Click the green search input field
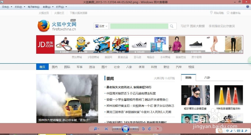This screenshot has height=135, width=251. pyautogui.click(x=139, y=26)
